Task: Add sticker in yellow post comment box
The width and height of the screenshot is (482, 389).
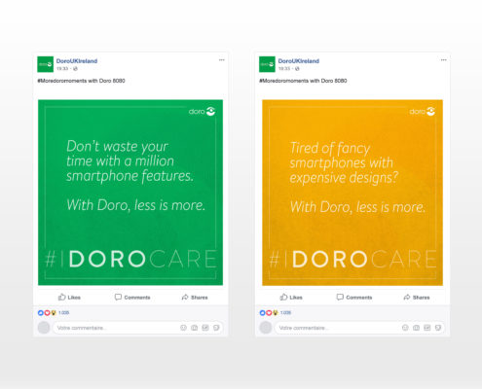Action: tap(438, 328)
